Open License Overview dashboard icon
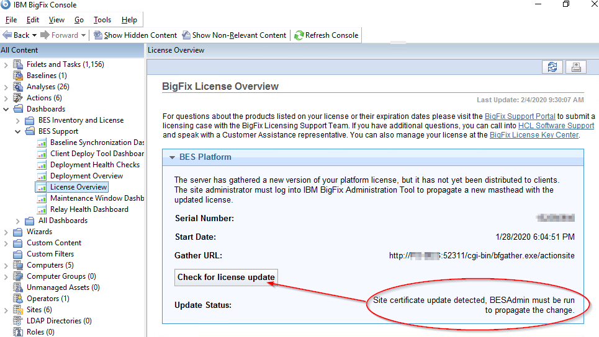 (x=42, y=187)
